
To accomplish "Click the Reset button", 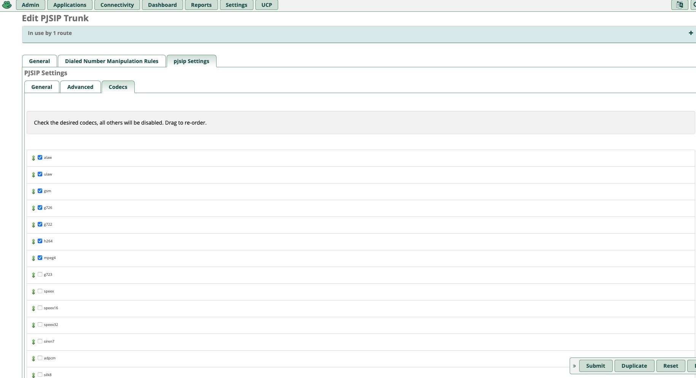I will (671, 366).
